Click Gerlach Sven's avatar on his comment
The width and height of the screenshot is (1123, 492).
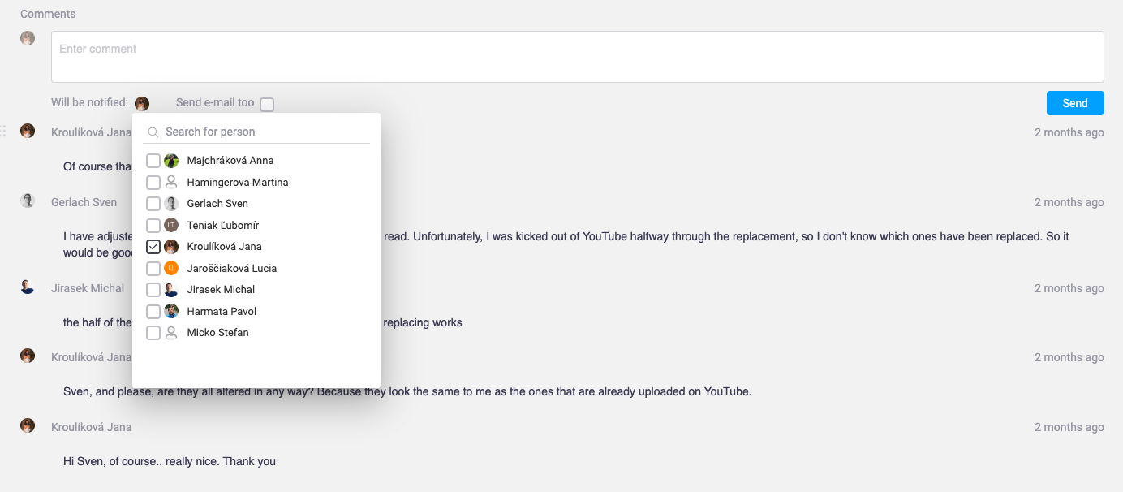point(28,201)
